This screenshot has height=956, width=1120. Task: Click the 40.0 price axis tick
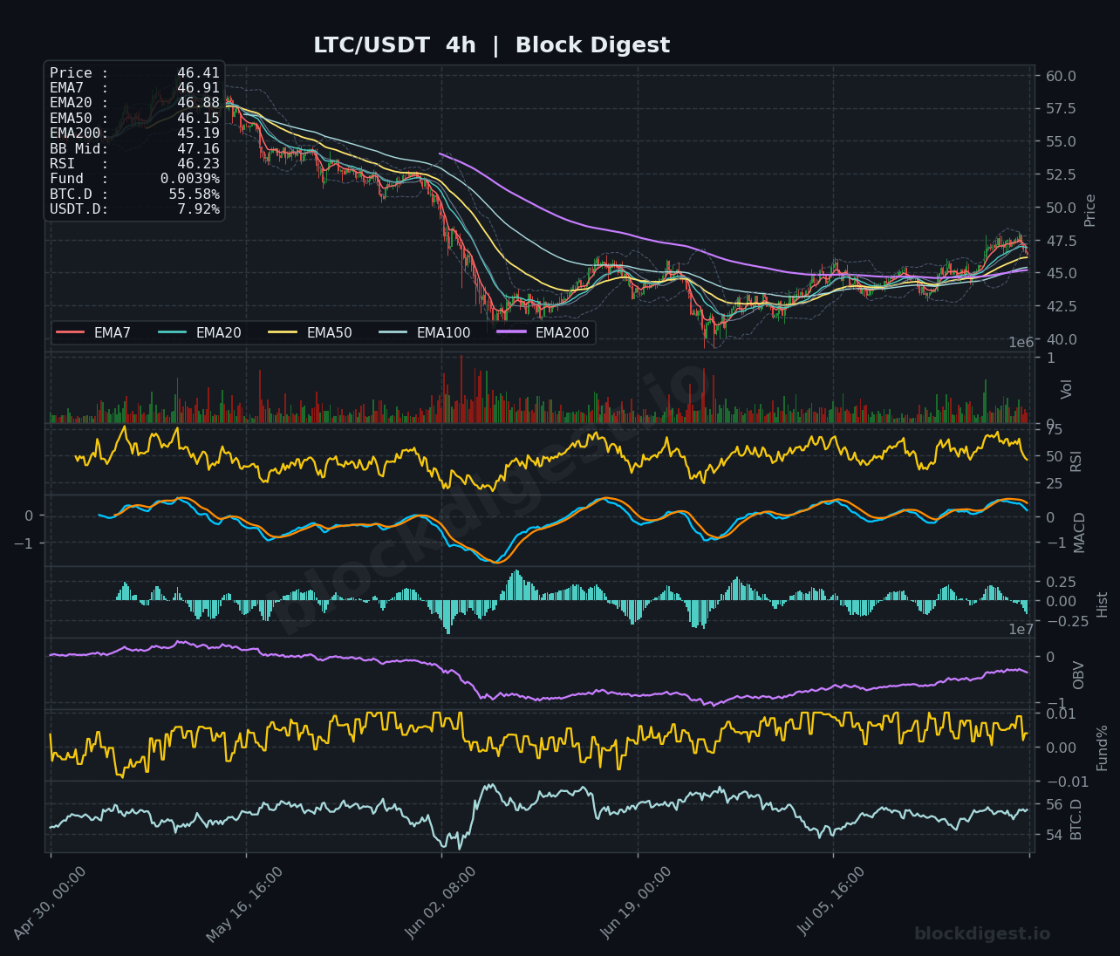1060,339
